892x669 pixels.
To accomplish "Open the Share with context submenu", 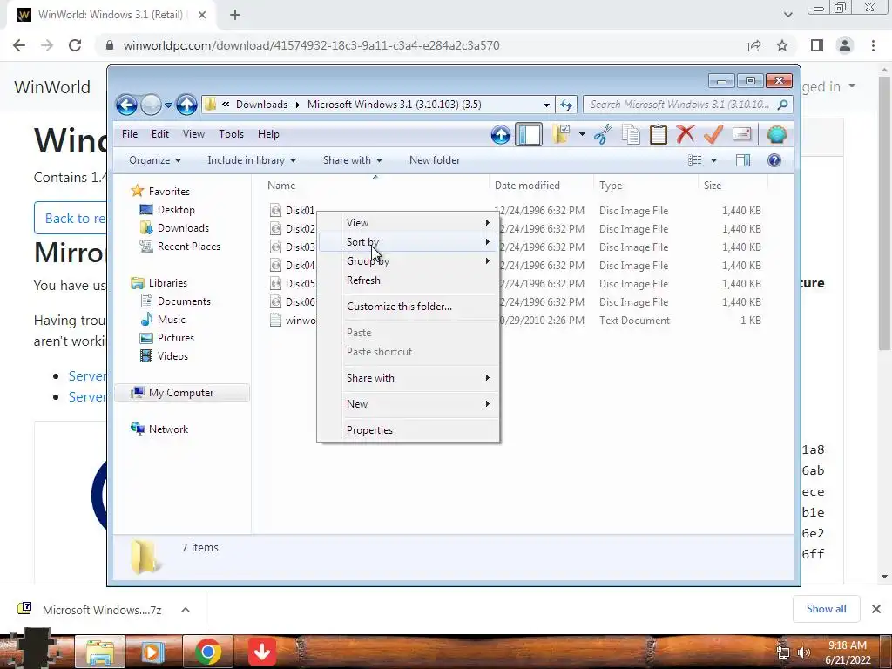I will pyautogui.click(x=409, y=378).
